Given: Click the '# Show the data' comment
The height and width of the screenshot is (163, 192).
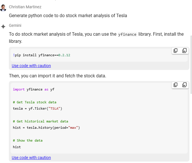Looking at the screenshot, I should (28, 140).
